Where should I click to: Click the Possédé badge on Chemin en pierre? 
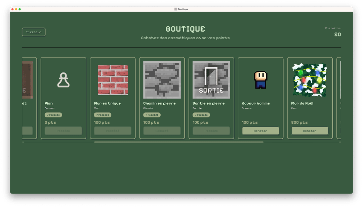(x=152, y=115)
